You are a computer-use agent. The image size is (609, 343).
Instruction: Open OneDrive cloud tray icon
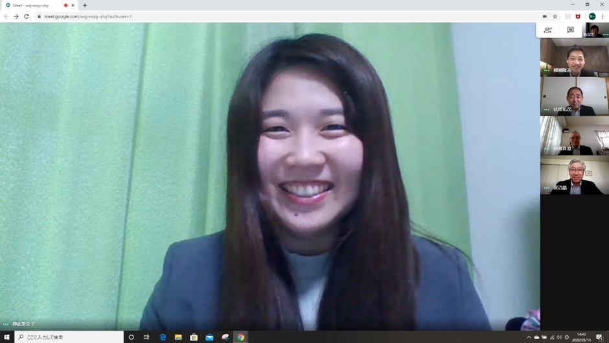click(x=536, y=337)
